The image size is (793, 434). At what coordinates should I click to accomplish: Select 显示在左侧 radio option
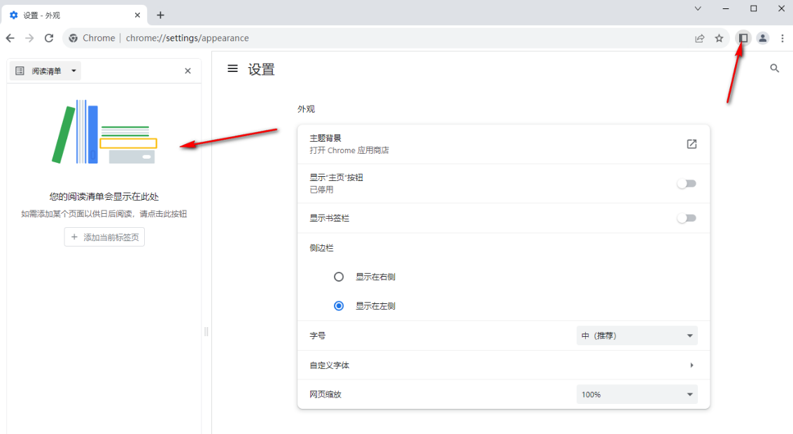[x=339, y=305]
